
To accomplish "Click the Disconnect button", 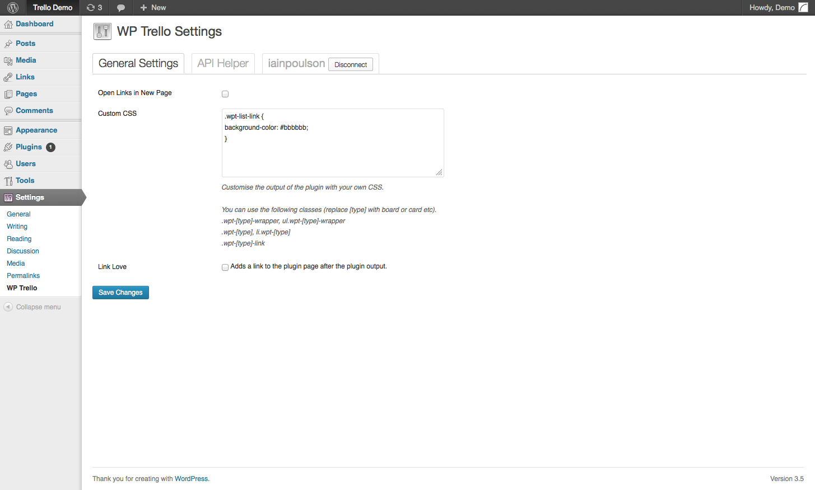I will [351, 64].
